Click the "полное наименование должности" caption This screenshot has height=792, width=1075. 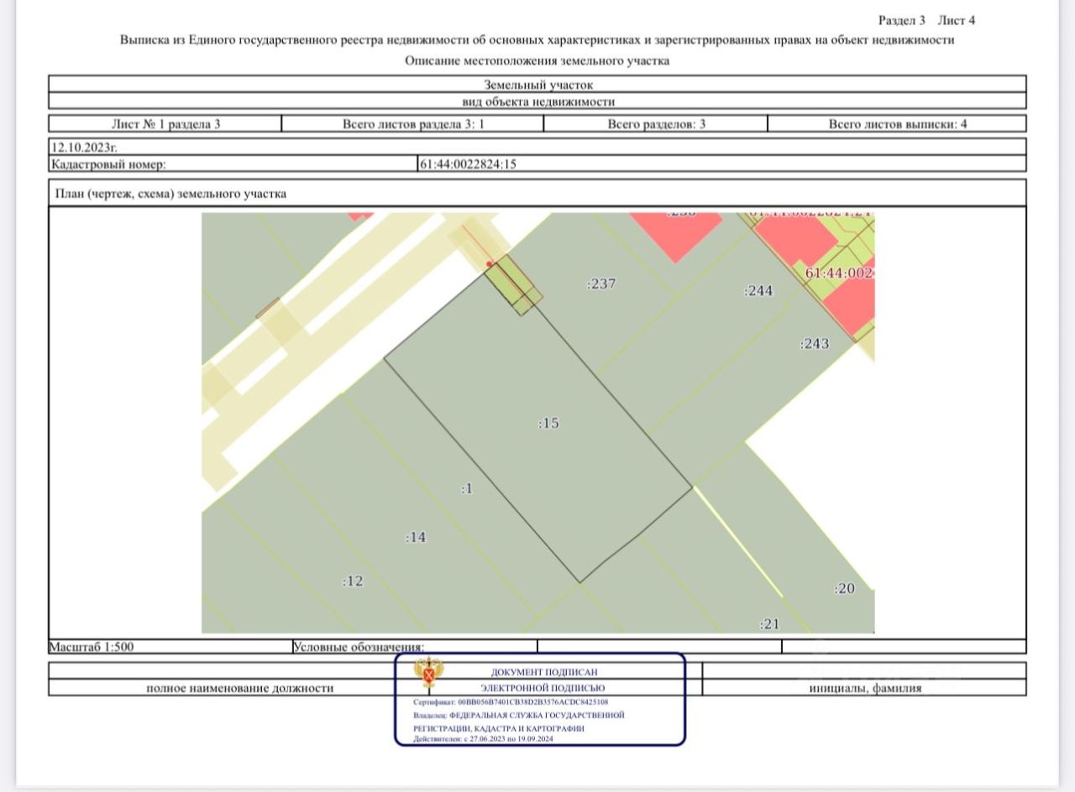(x=240, y=688)
